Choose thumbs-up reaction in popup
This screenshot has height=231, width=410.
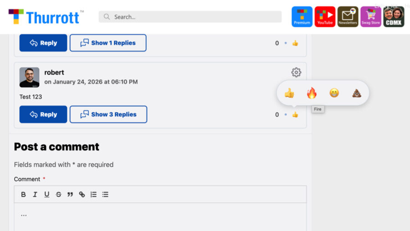click(289, 93)
